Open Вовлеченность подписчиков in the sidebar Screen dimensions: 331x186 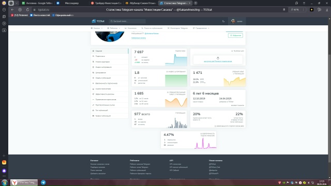[x=110, y=83]
